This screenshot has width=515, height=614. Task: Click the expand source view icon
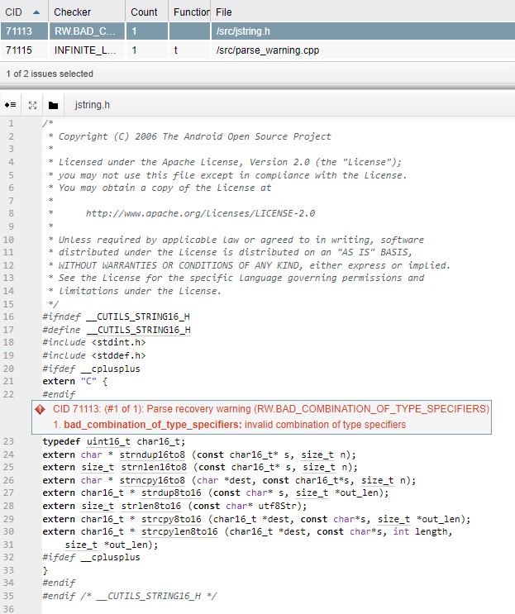pos(33,105)
